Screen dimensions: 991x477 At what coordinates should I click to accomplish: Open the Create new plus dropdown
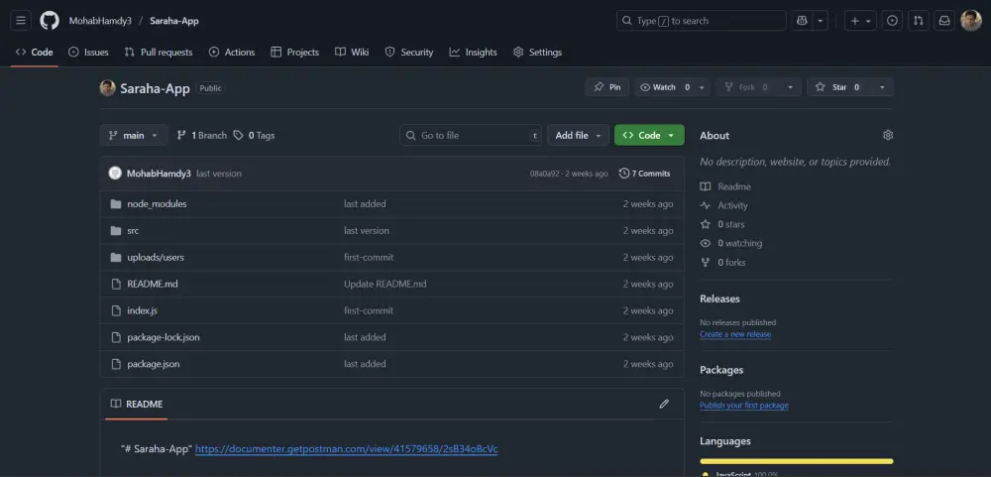pos(860,20)
